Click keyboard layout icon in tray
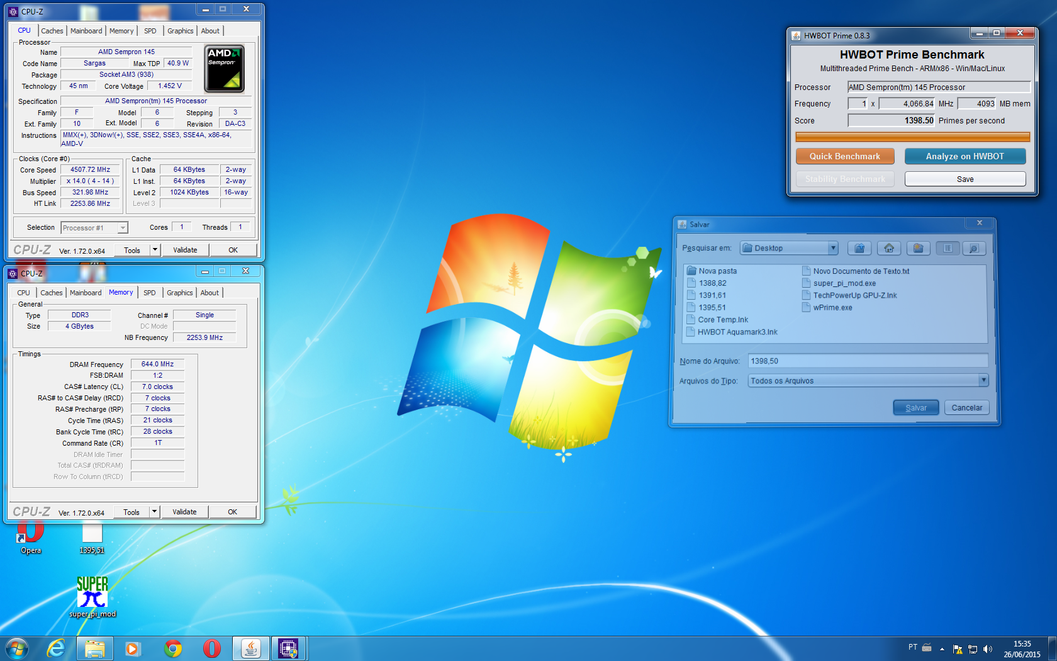 pos(927,647)
